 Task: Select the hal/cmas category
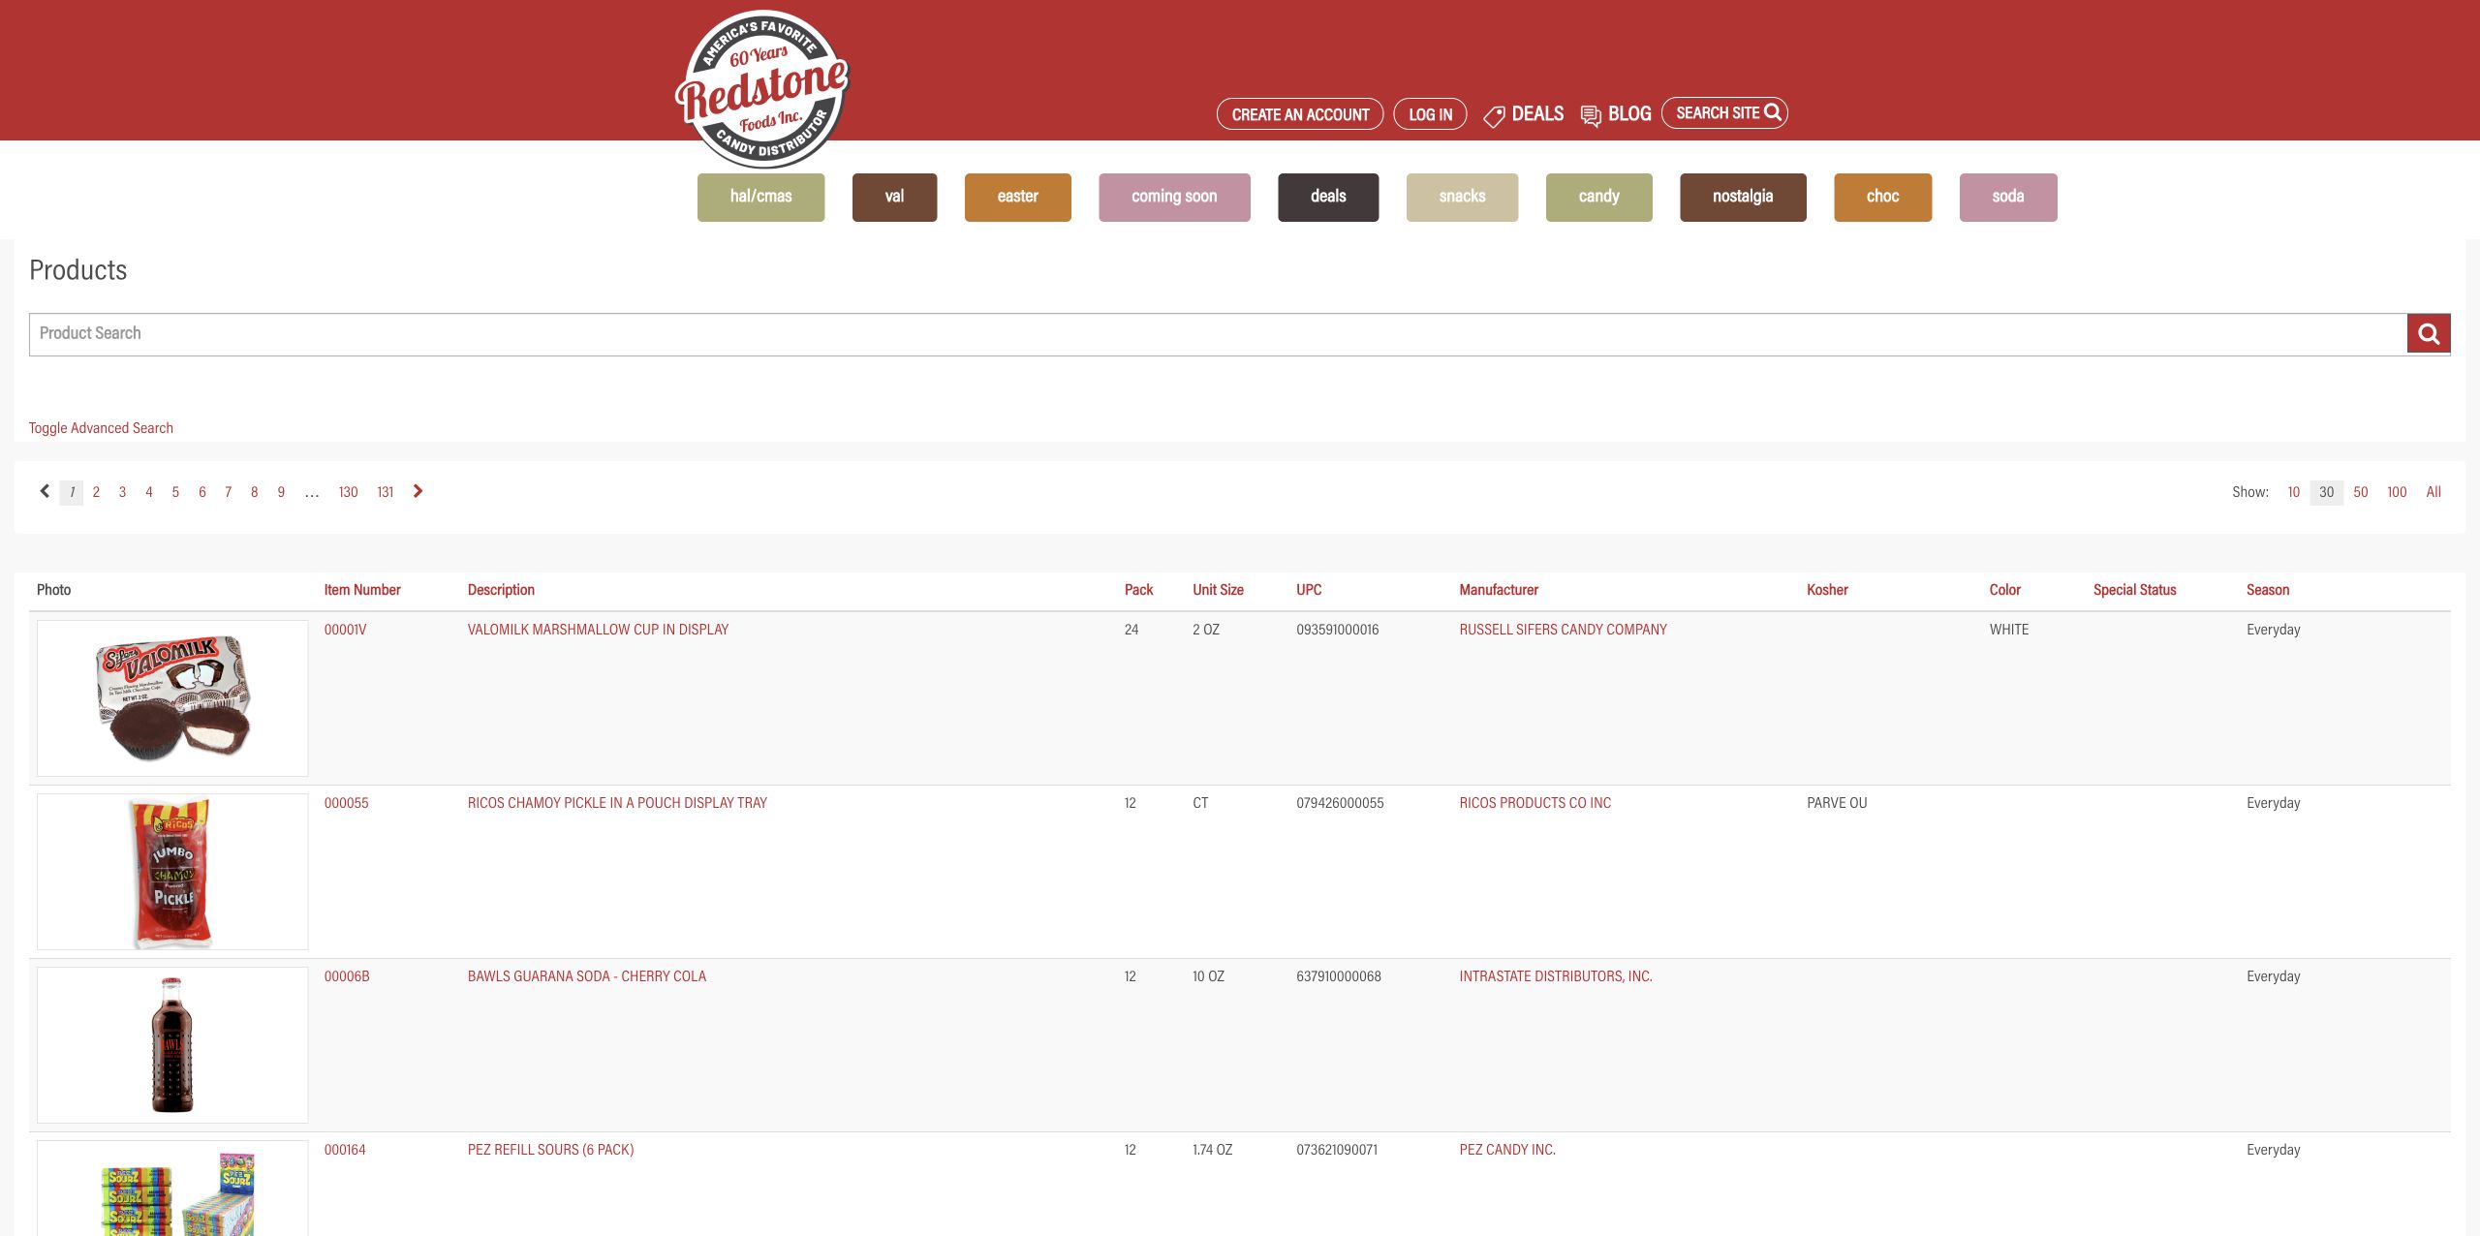760,197
